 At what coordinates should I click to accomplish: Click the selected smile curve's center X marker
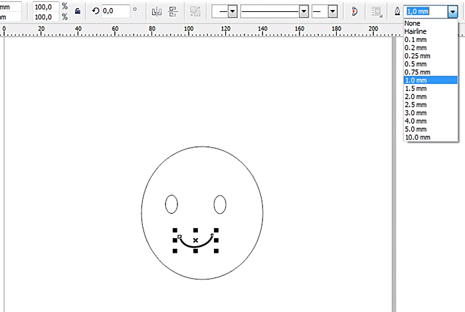(195, 240)
